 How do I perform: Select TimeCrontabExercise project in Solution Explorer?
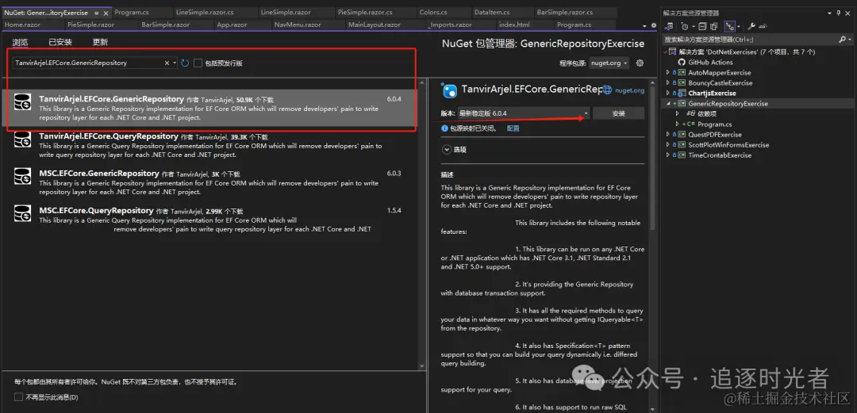pyautogui.click(x=719, y=155)
